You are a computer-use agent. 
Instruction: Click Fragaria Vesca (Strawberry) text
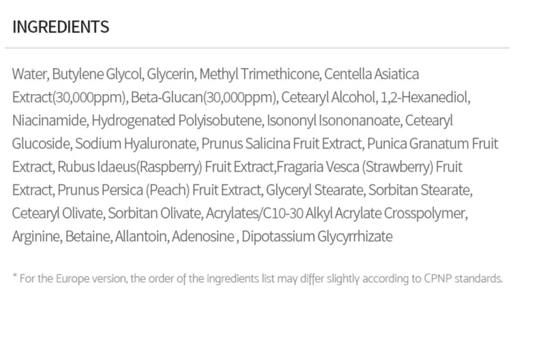coord(355,167)
